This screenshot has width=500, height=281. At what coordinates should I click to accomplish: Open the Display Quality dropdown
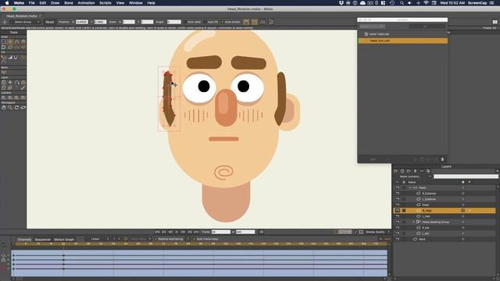click(x=377, y=232)
